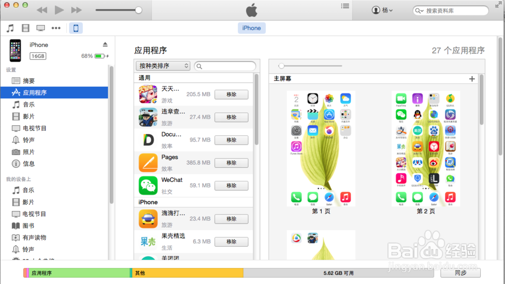Click the 滴滴打 taxi app icon

pos(148,219)
